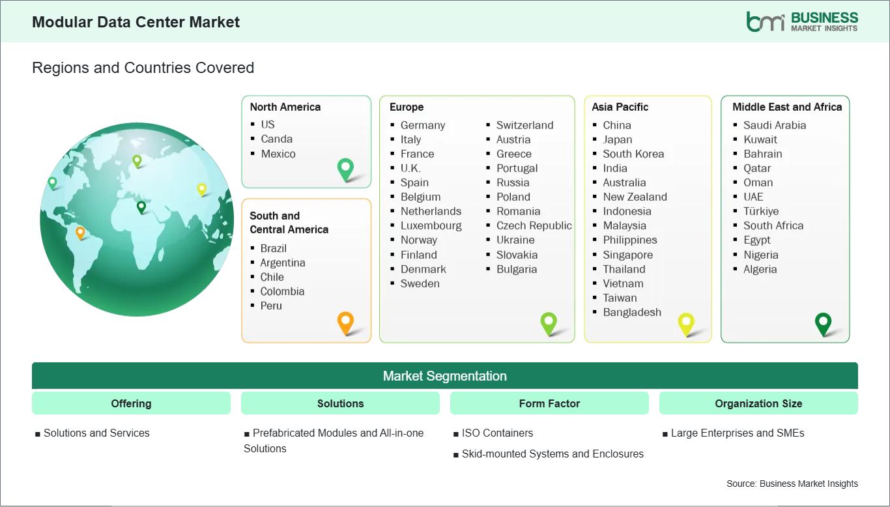Click the dark green Middle East and Africa pin
The image size is (890, 507).
click(823, 323)
